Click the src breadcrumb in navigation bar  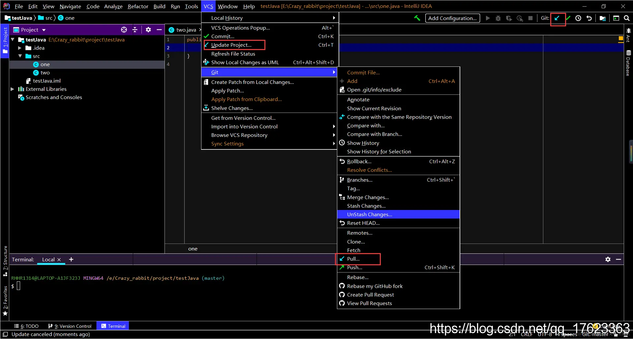45,18
